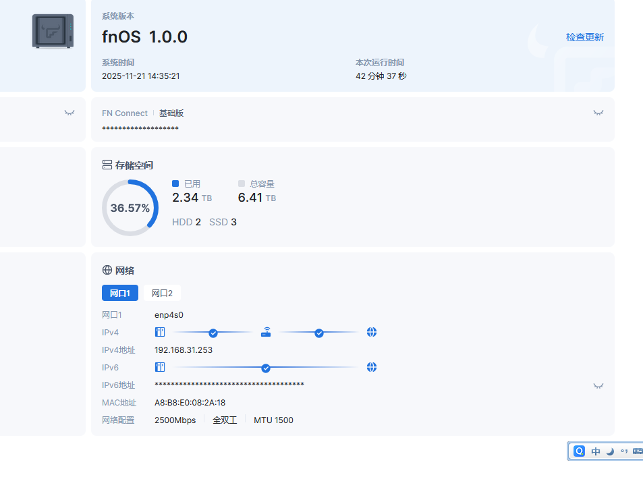Click the IPv4 row NAS device icon
The height and width of the screenshot is (502, 643).
click(160, 332)
